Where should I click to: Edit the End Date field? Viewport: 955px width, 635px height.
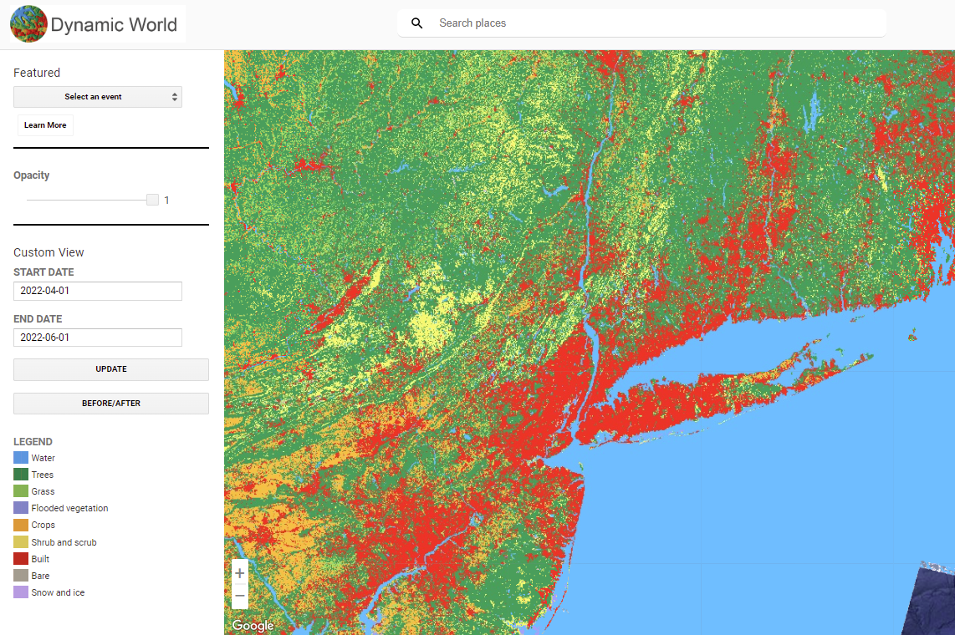tap(98, 338)
